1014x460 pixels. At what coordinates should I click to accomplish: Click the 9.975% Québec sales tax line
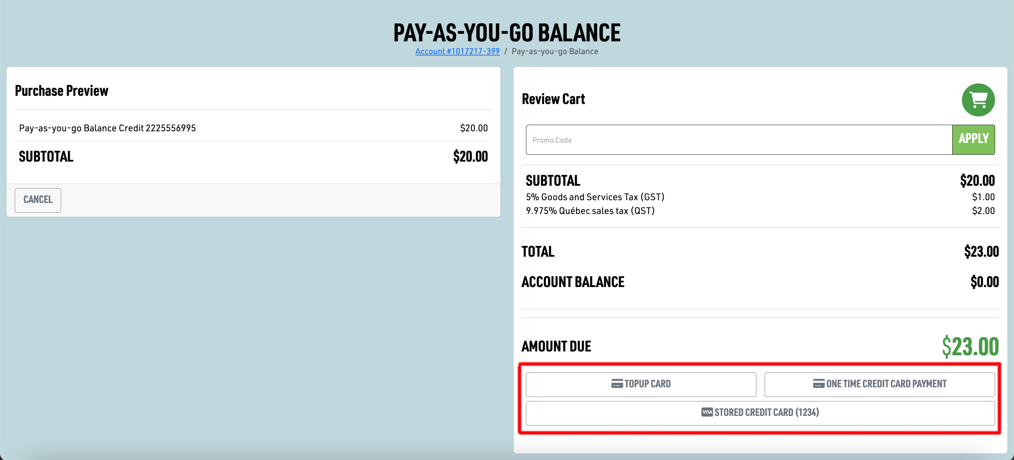590,211
